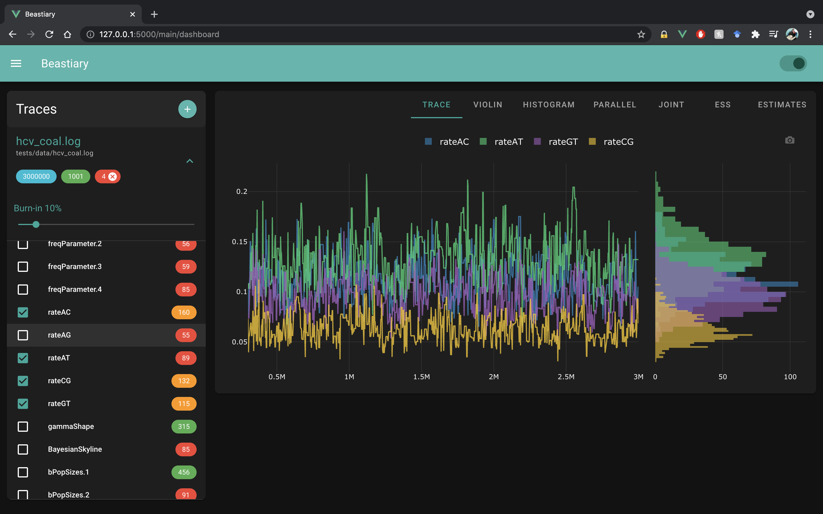Toggle the dark mode switch

point(793,64)
